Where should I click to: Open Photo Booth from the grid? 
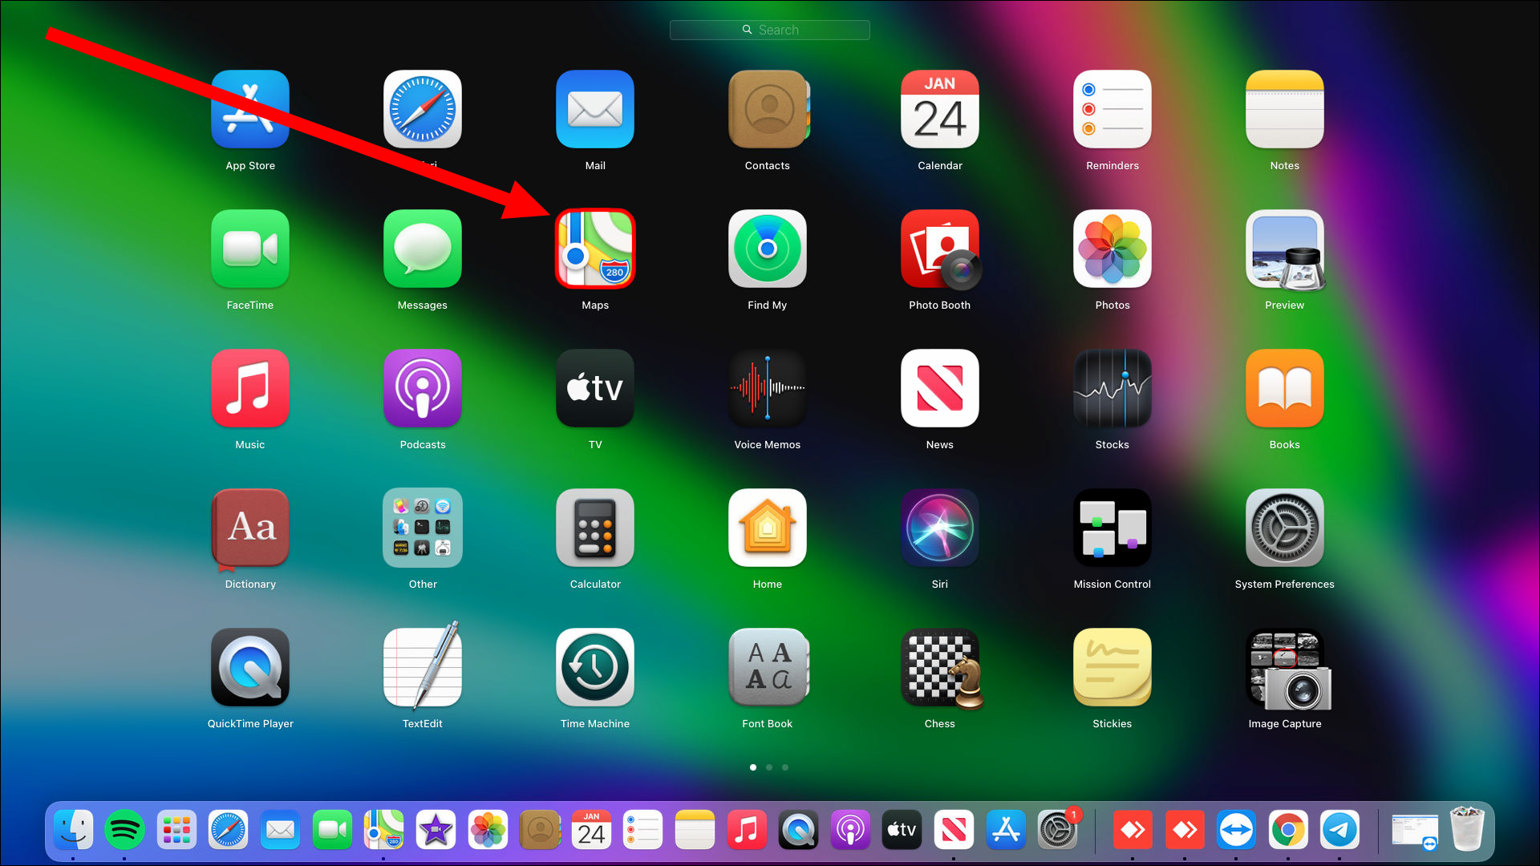[x=940, y=249]
